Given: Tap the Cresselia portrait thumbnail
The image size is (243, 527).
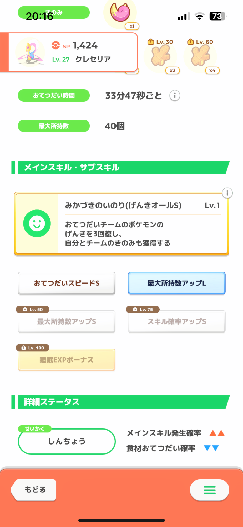Looking at the screenshot, I should coord(30,52).
